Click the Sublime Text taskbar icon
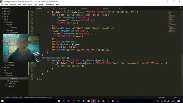 [94, 101]
